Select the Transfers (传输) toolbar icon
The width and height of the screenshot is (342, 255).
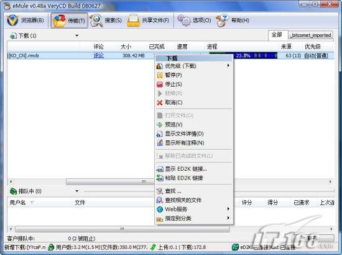click(x=59, y=21)
